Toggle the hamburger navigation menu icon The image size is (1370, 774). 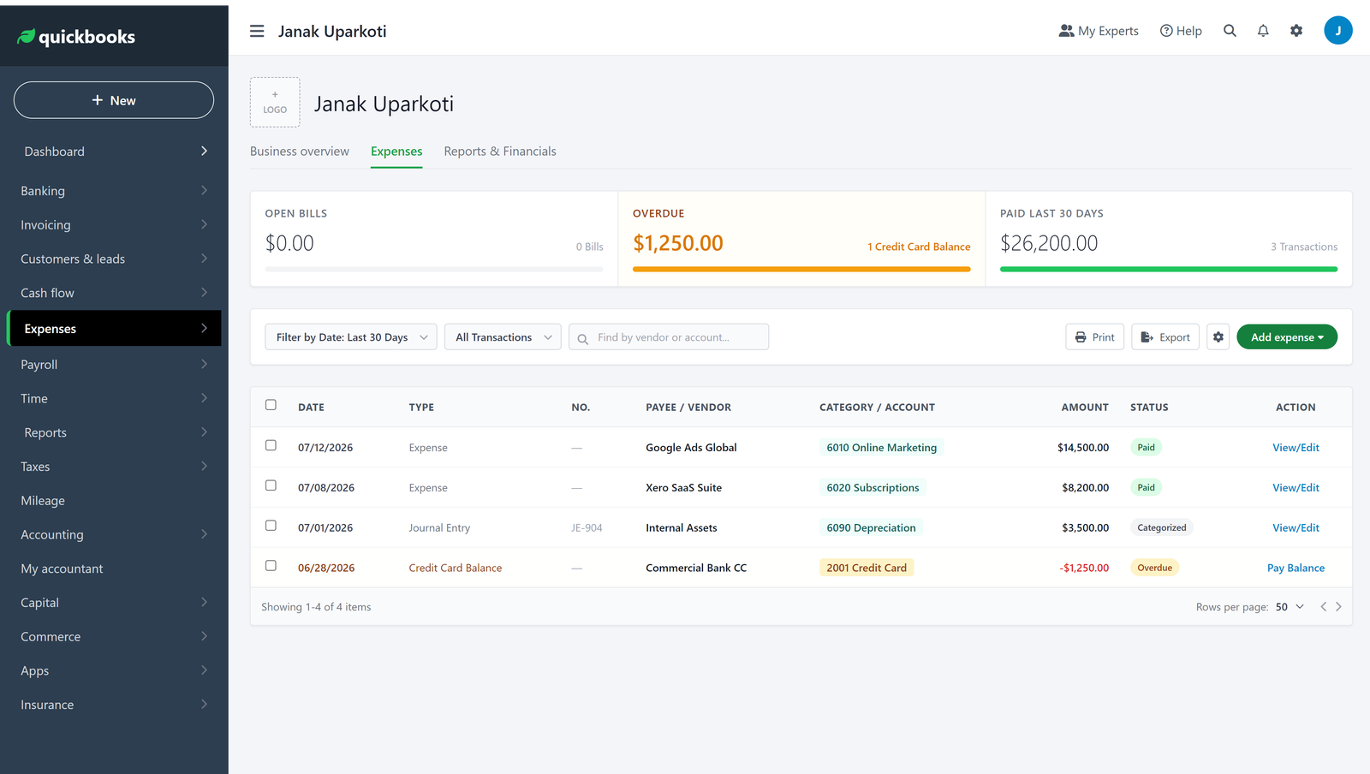pyautogui.click(x=257, y=32)
